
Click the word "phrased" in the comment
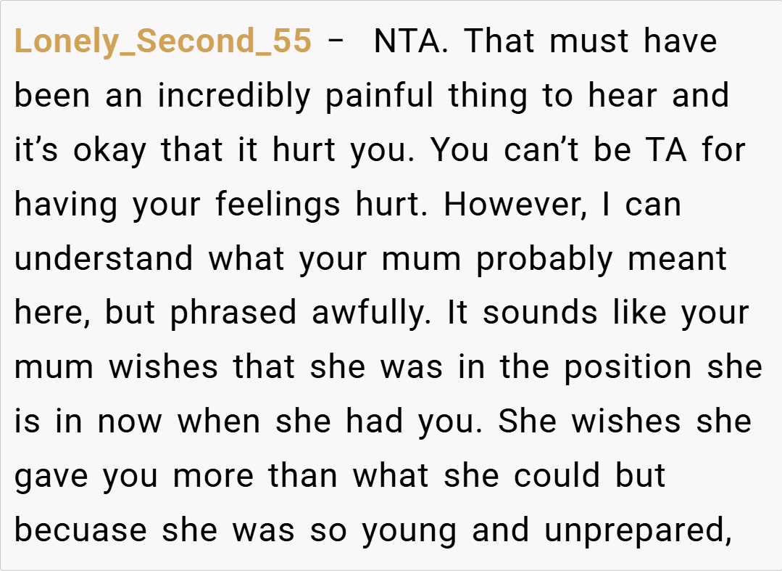point(233,314)
